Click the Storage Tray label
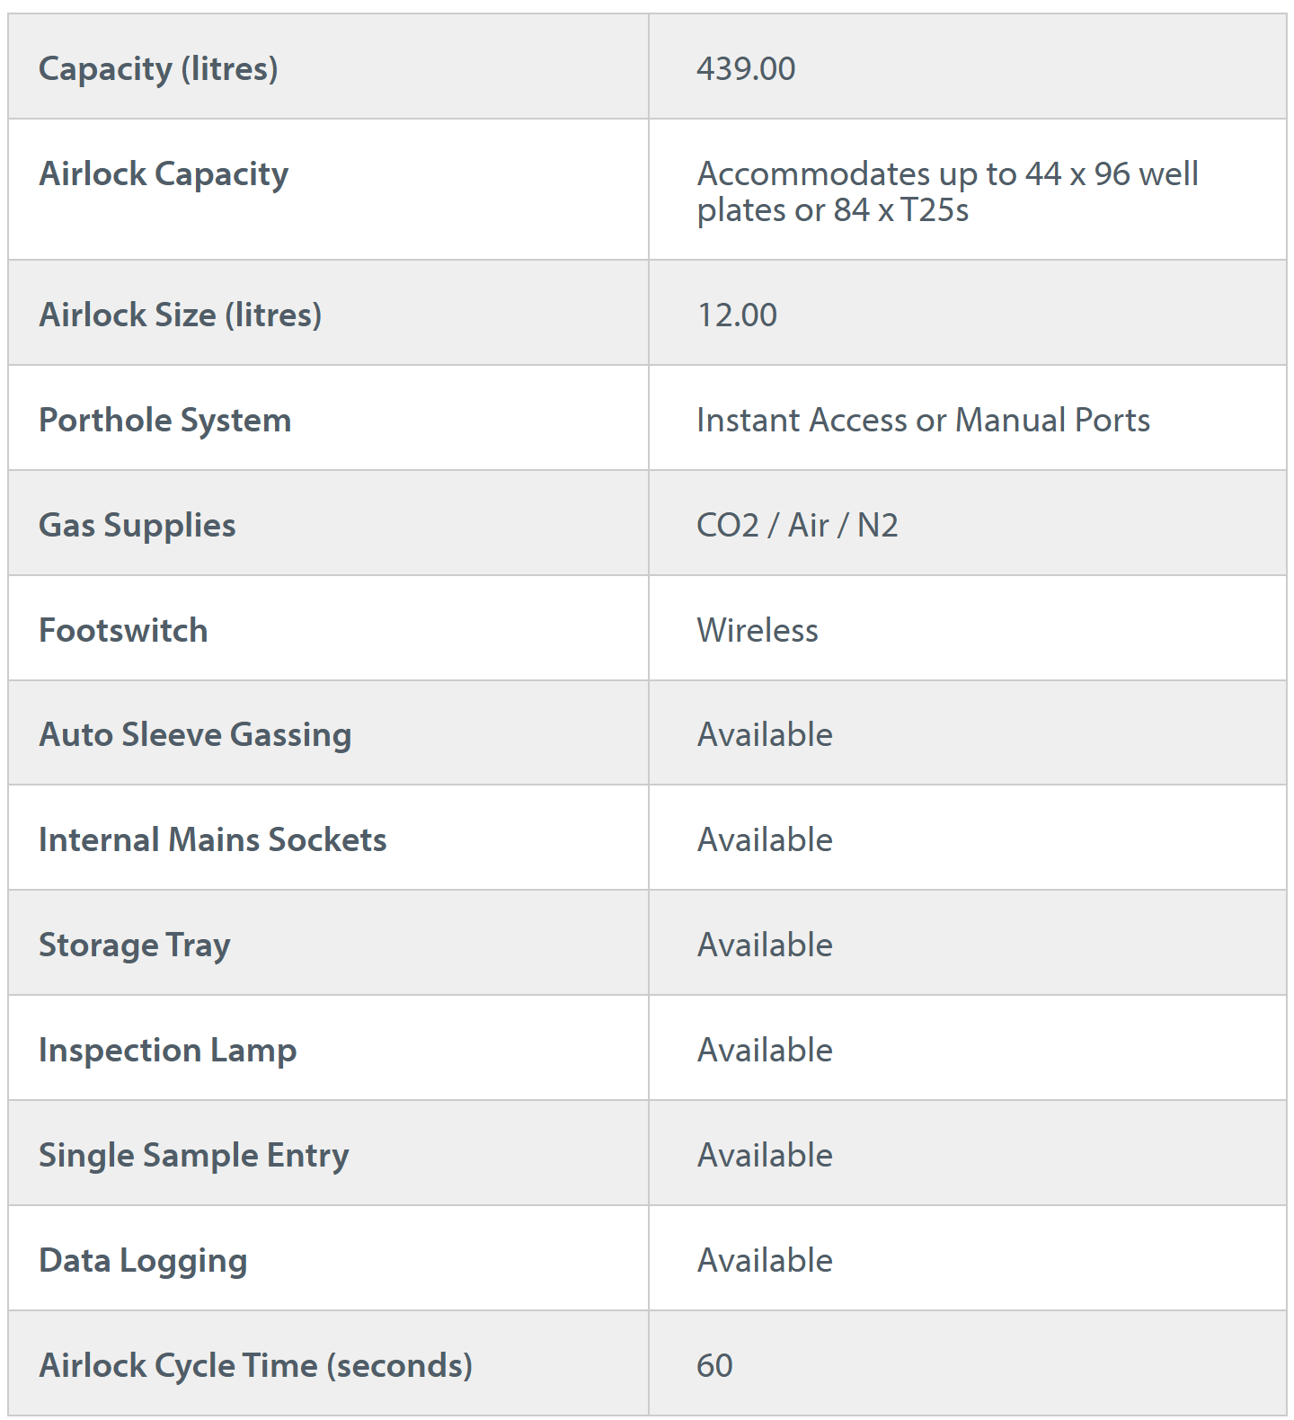The width and height of the screenshot is (1294, 1420). point(134,945)
